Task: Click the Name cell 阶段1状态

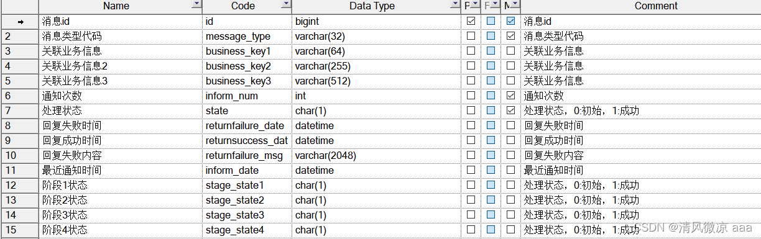Action: 121,185
